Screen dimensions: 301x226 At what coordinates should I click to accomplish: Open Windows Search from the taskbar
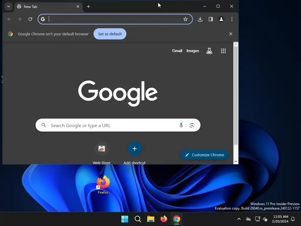(x=138, y=219)
